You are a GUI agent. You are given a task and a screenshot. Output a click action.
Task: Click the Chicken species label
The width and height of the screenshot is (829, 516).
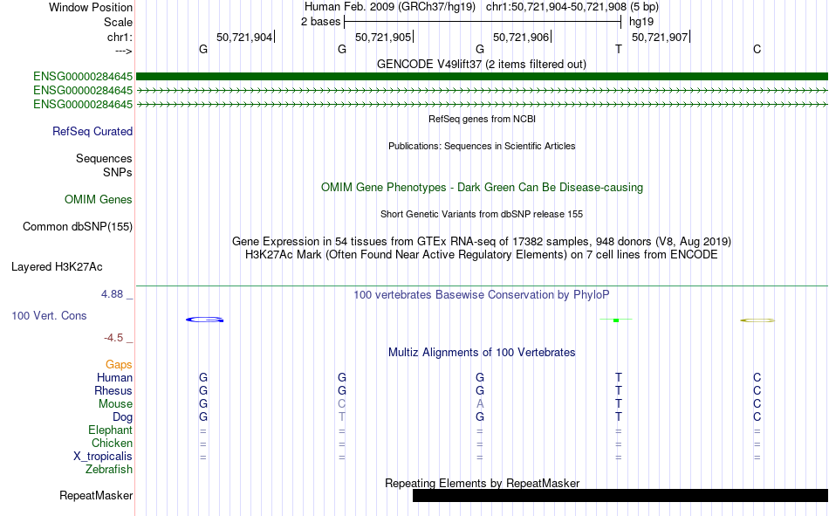click(x=112, y=443)
